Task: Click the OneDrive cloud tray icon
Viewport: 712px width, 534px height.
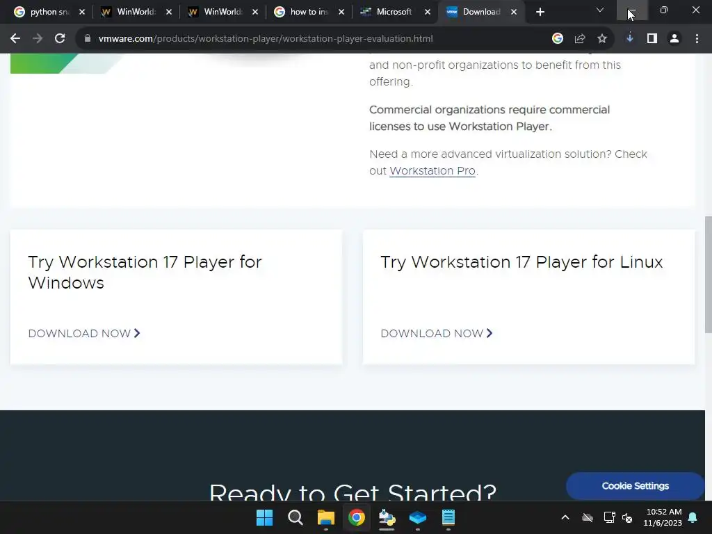Action: pos(588,517)
